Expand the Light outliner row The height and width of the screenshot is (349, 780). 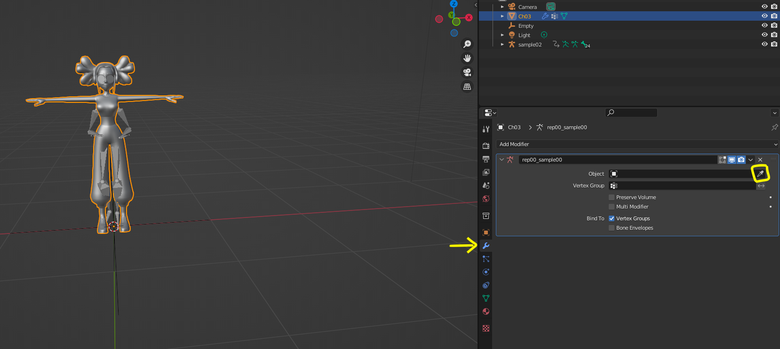[502, 35]
